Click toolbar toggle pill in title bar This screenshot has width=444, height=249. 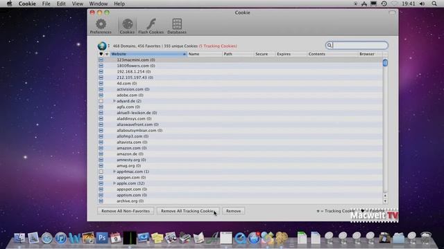tap(392, 12)
